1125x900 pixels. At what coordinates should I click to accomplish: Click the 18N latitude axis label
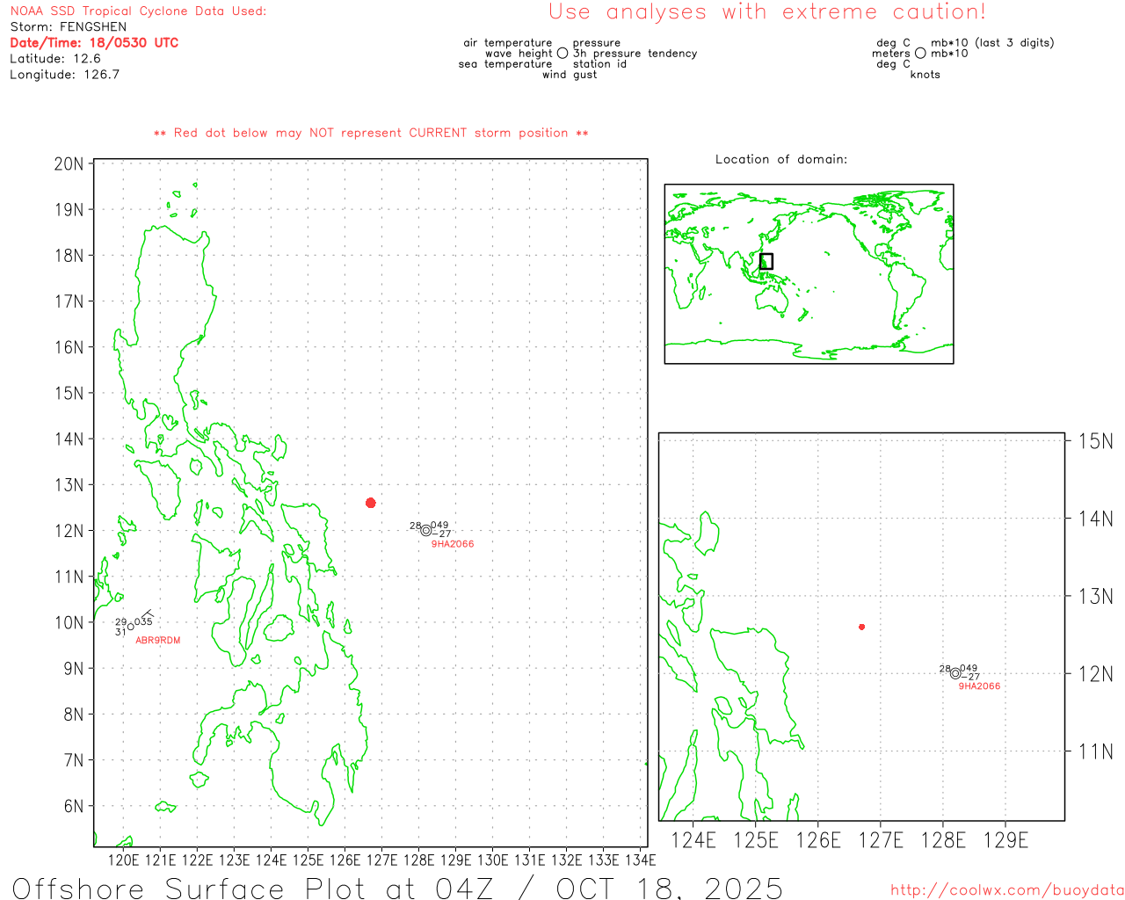pyautogui.click(x=68, y=256)
